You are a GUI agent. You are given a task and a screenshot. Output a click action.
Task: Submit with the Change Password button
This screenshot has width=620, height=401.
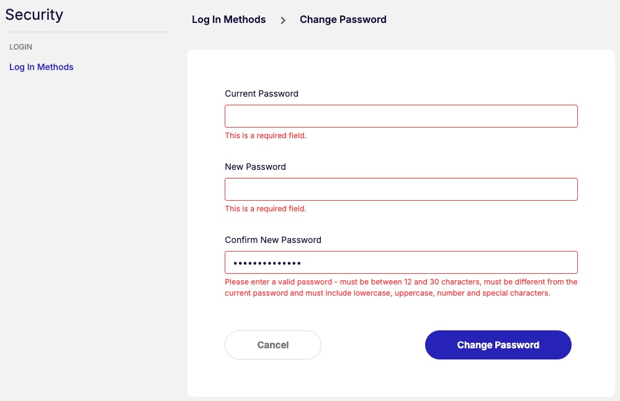(x=498, y=345)
